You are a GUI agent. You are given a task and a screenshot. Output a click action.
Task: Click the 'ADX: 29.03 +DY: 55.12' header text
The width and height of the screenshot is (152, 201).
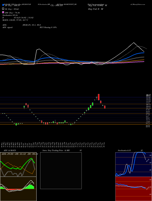click(14, 154)
